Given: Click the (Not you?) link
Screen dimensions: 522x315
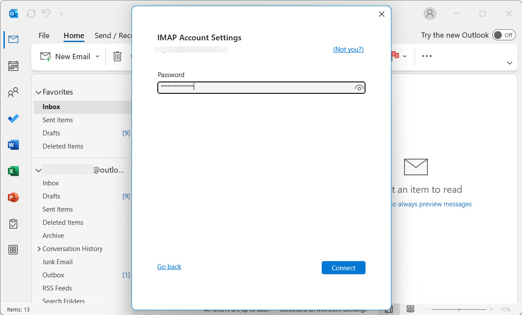Looking at the screenshot, I should pos(348,49).
